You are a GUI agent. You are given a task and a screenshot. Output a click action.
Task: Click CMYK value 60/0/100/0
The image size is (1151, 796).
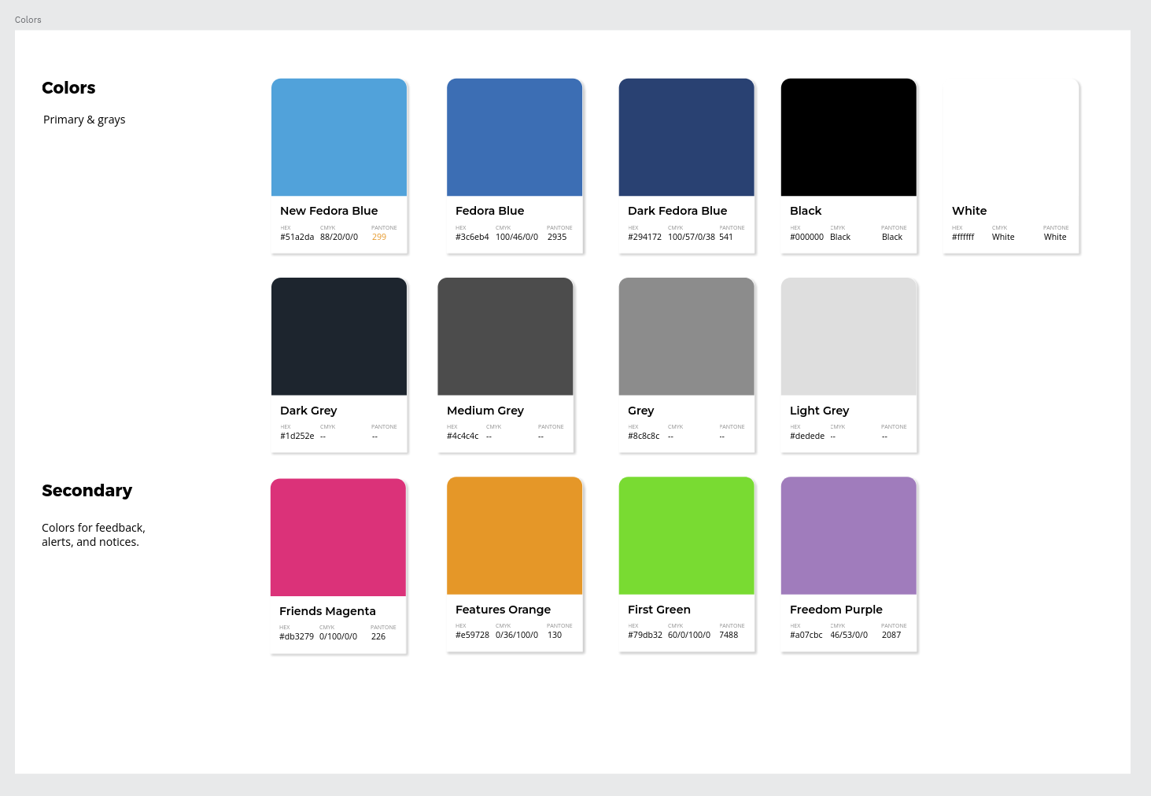(689, 635)
